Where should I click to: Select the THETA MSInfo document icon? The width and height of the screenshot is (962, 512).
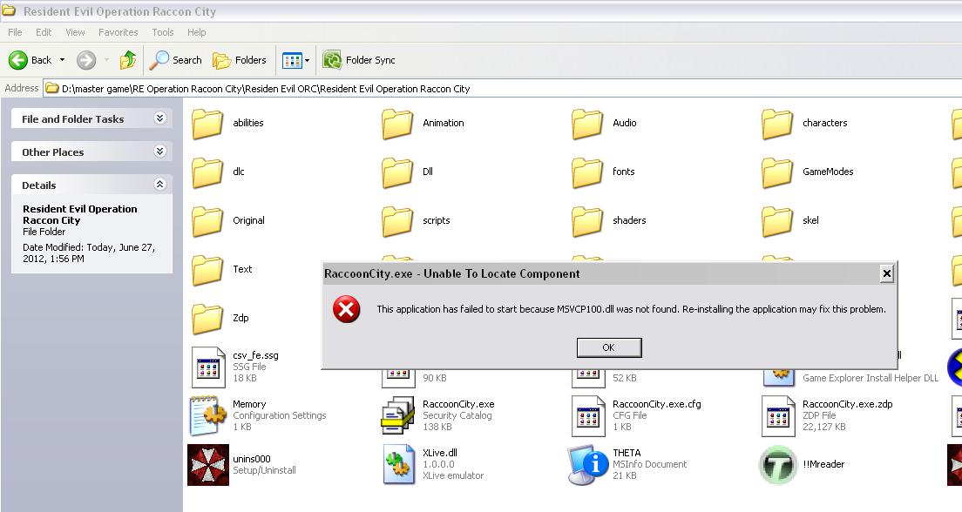[x=588, y=464]
